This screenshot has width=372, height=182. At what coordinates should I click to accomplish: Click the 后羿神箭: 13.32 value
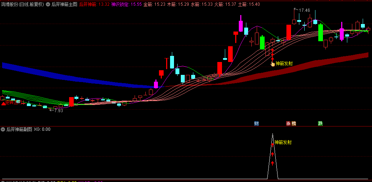click(x=94, y=4)
